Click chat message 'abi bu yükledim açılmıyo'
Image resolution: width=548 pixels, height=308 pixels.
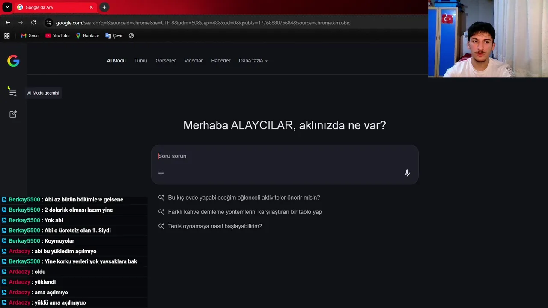pyautogui.click(x=66, y=251)
